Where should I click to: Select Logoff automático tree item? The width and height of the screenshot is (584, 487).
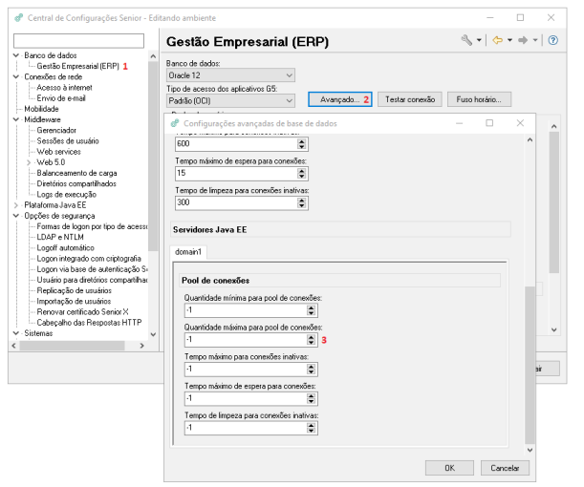(x=65, y=247)
